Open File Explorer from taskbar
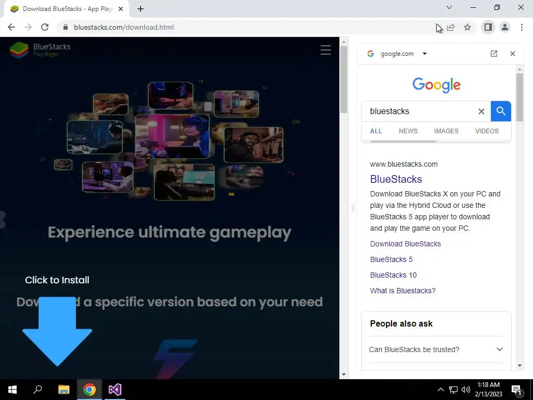This screenshot has width=533, height=400. [x=64, y=390]
